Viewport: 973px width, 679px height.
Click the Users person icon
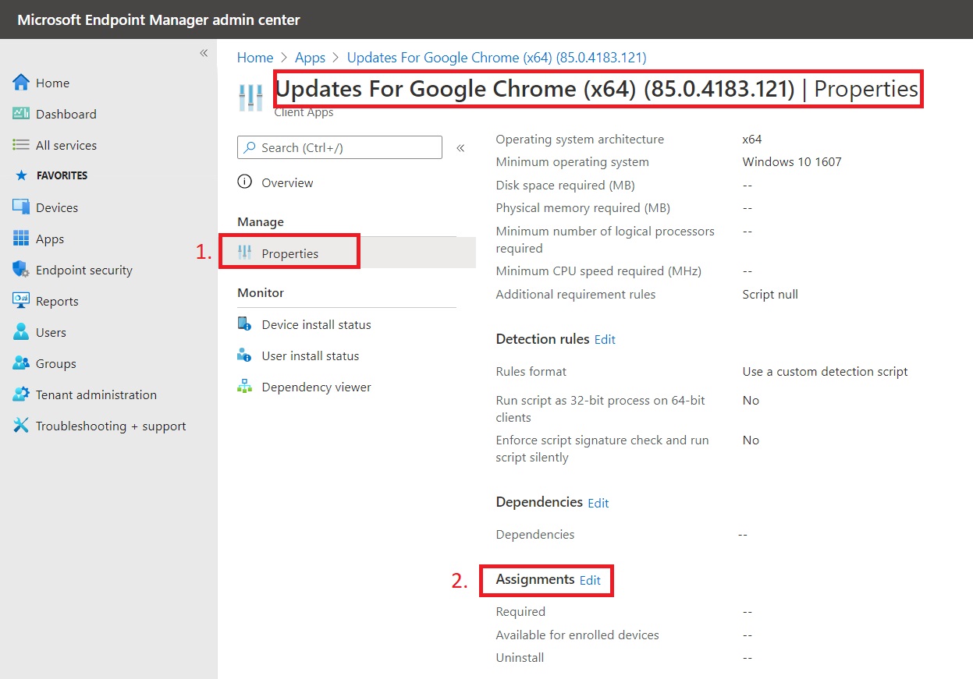(21, 332)
